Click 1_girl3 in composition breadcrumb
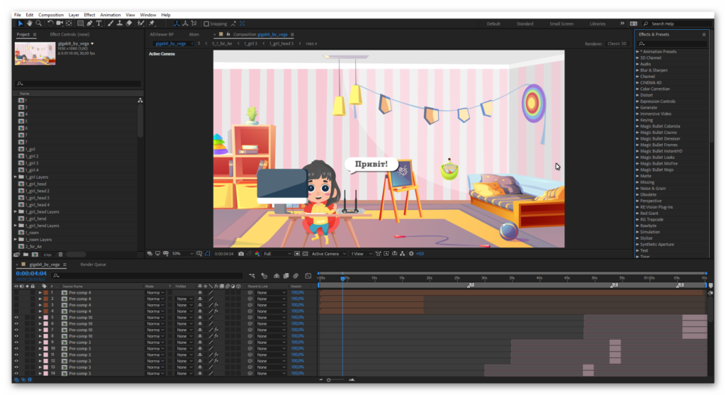The height and width of the screenshot is (395, 726). 250,43
